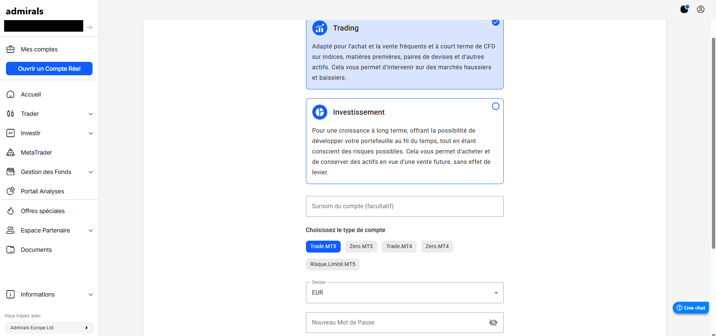Click the "Choisissez le type de compte" heading

pos(346,230)
